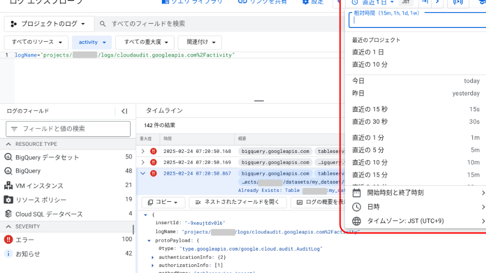
Task: Select 直近の 15 分 time range
Action: [x=415, y=175]
